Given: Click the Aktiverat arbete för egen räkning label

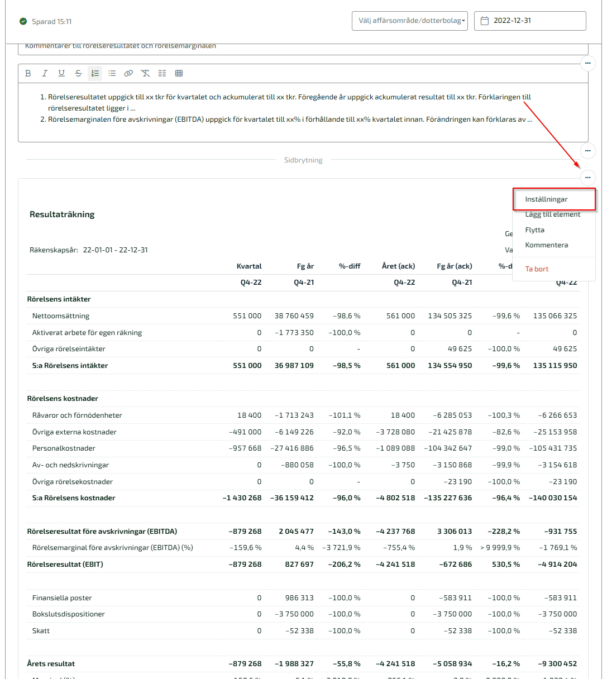Looking at the screenshot, I should (87, 333).
